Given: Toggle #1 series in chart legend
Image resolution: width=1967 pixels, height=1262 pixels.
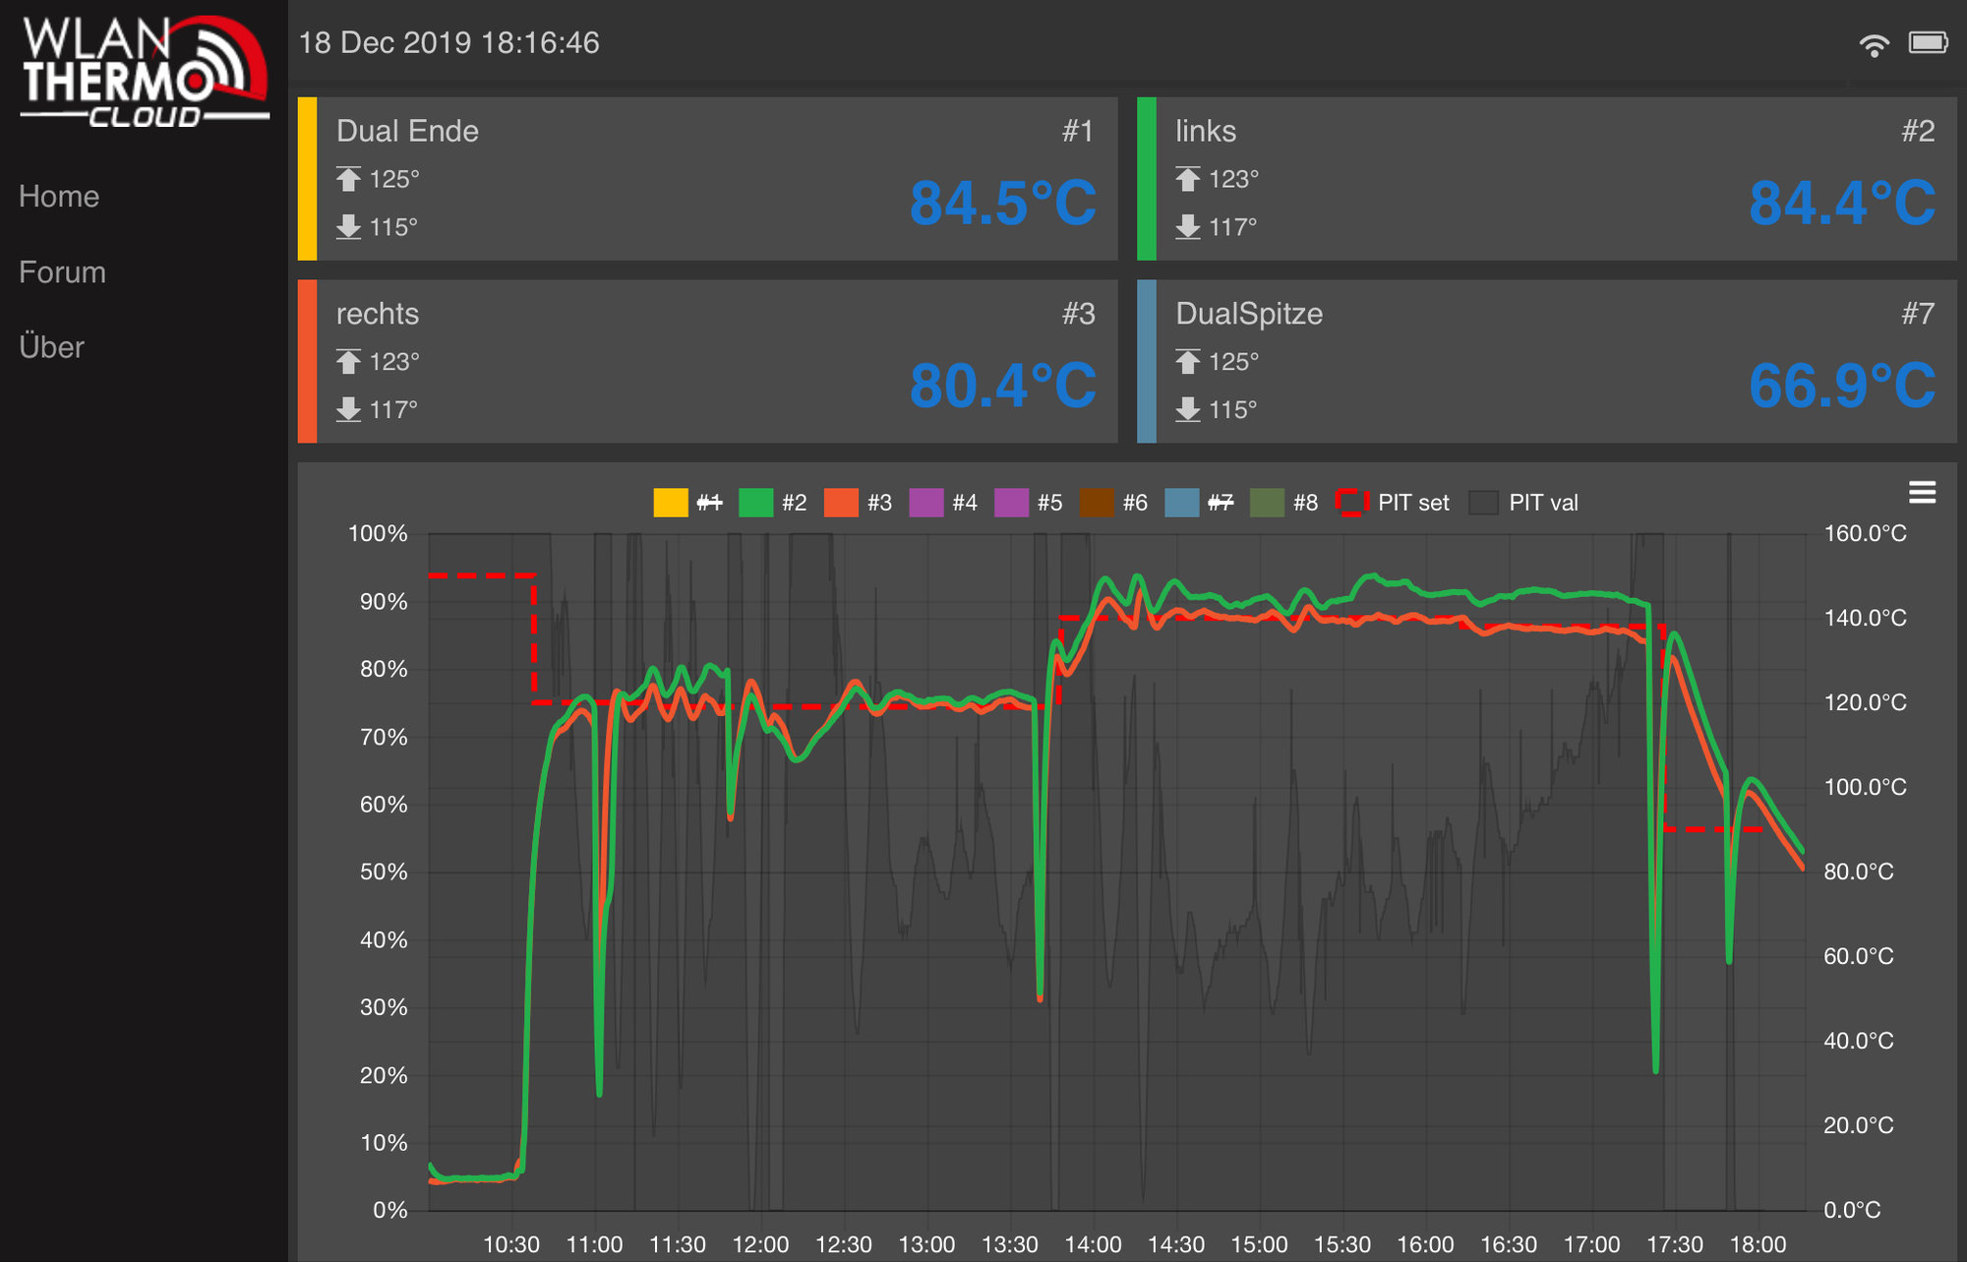Looking at the screenshot, I should pos(688,503).
